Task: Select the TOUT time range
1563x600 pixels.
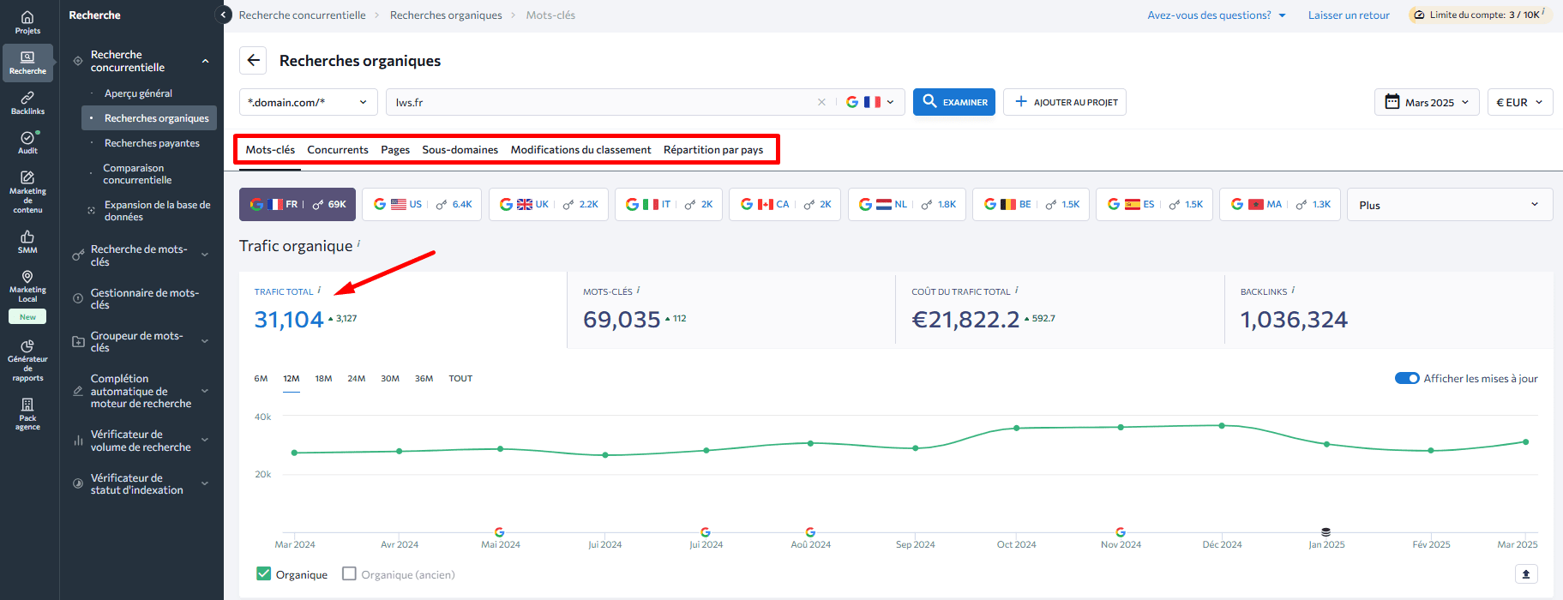Action: pos(460,378)
